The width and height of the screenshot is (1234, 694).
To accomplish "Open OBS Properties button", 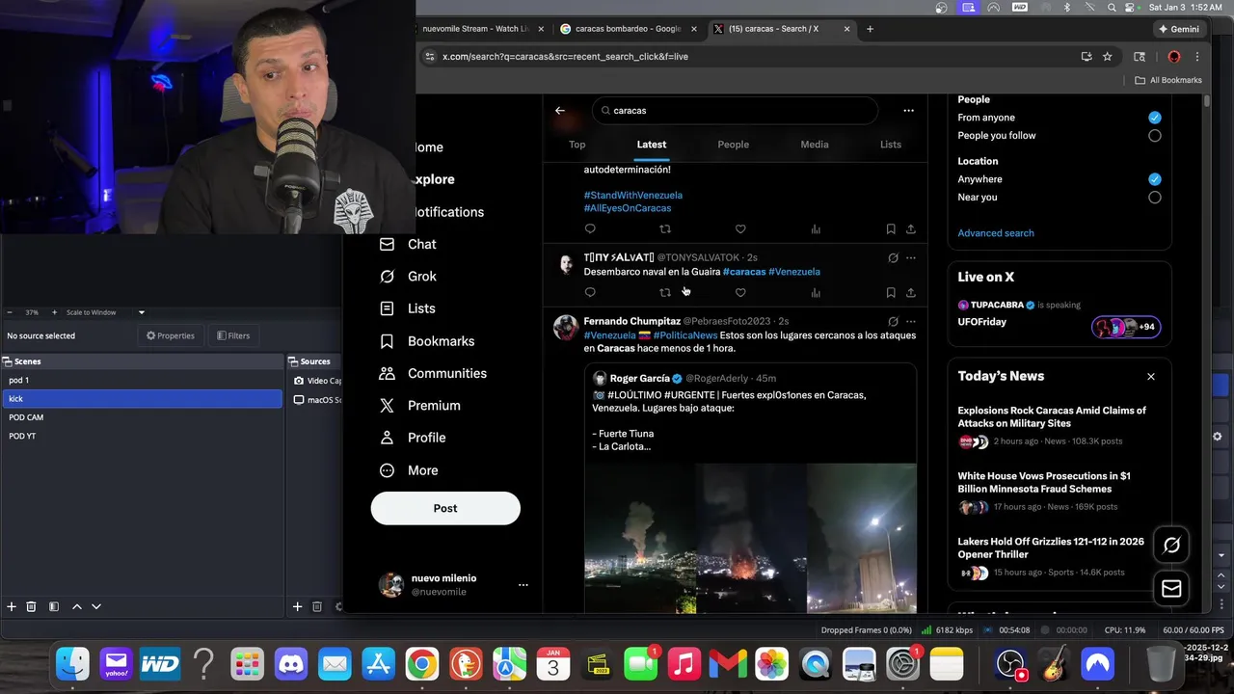I will tap(171, 335).
